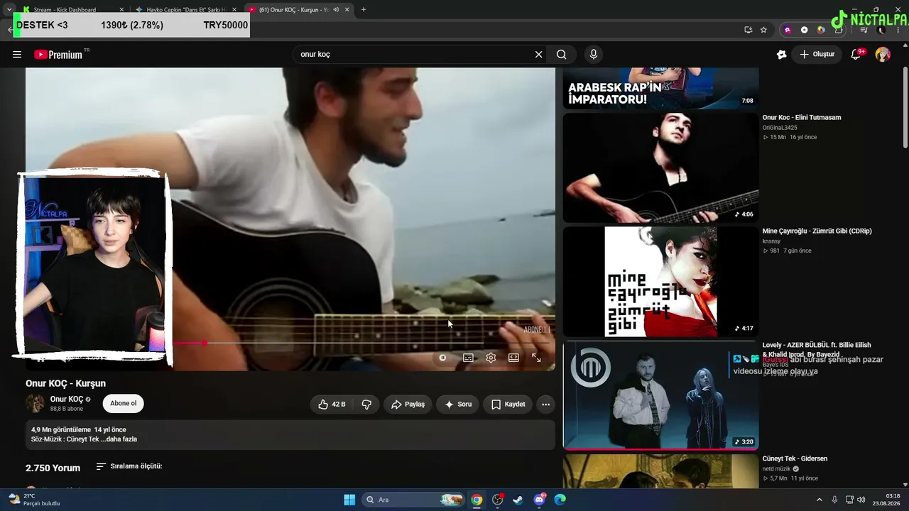909x511 pixels.
Task: Open the 2.750 Yorum comments heading
Action: 53,468
